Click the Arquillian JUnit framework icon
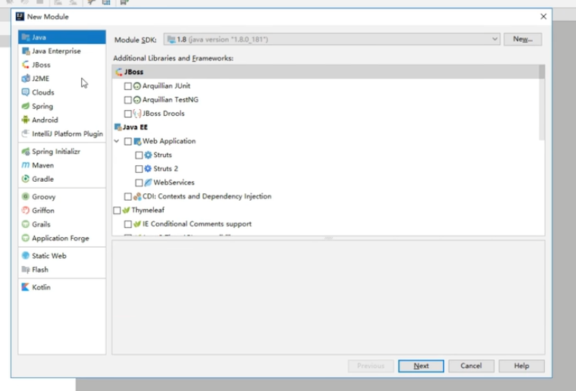The height and width of the screenshot is (391, 576). tap(137, 86)
